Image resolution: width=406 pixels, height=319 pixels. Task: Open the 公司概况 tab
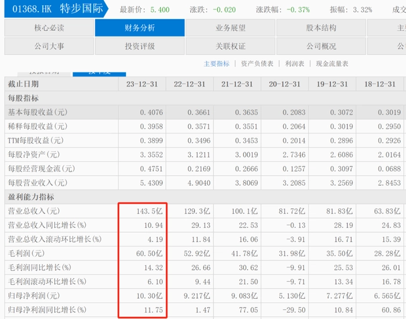tap(321, 46)
